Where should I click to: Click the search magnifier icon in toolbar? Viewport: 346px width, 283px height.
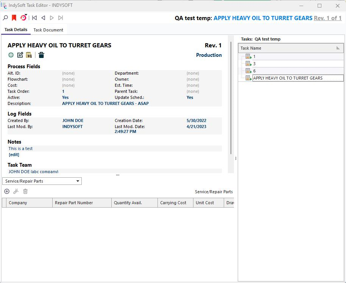pyautogui.click(x=5, y=18)
